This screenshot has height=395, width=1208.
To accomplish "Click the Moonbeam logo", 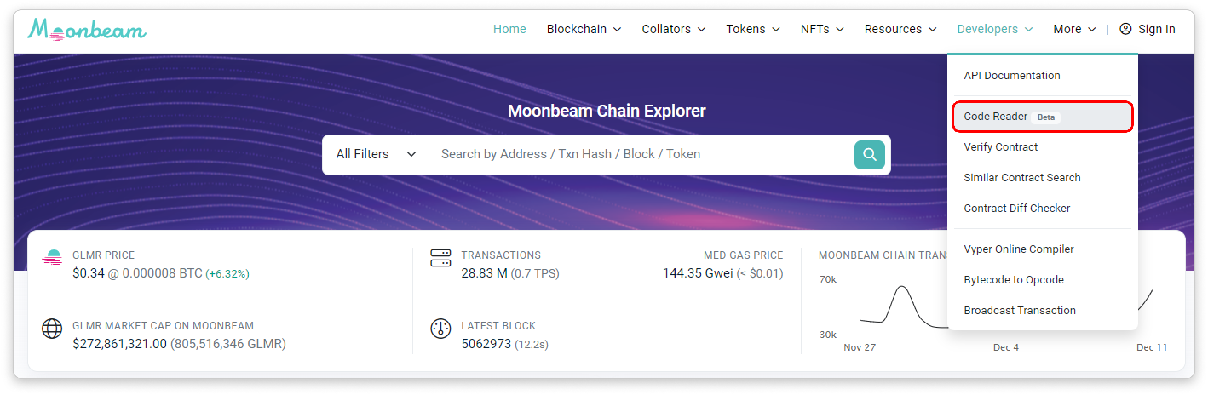I will pyautogui.click(x=87, y=29).
